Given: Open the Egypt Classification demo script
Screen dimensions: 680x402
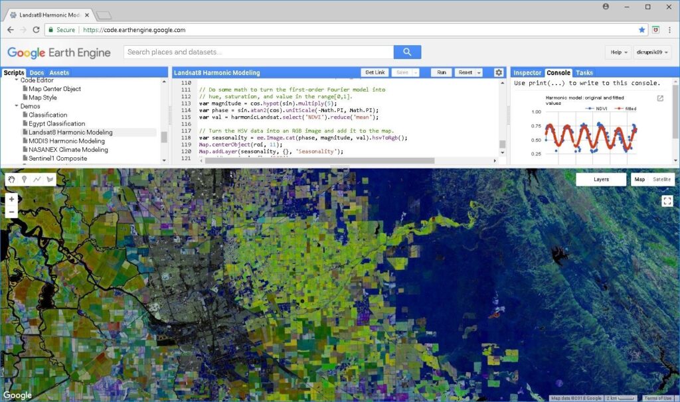Looking at the screenshot, I should (x=57, y=123).
